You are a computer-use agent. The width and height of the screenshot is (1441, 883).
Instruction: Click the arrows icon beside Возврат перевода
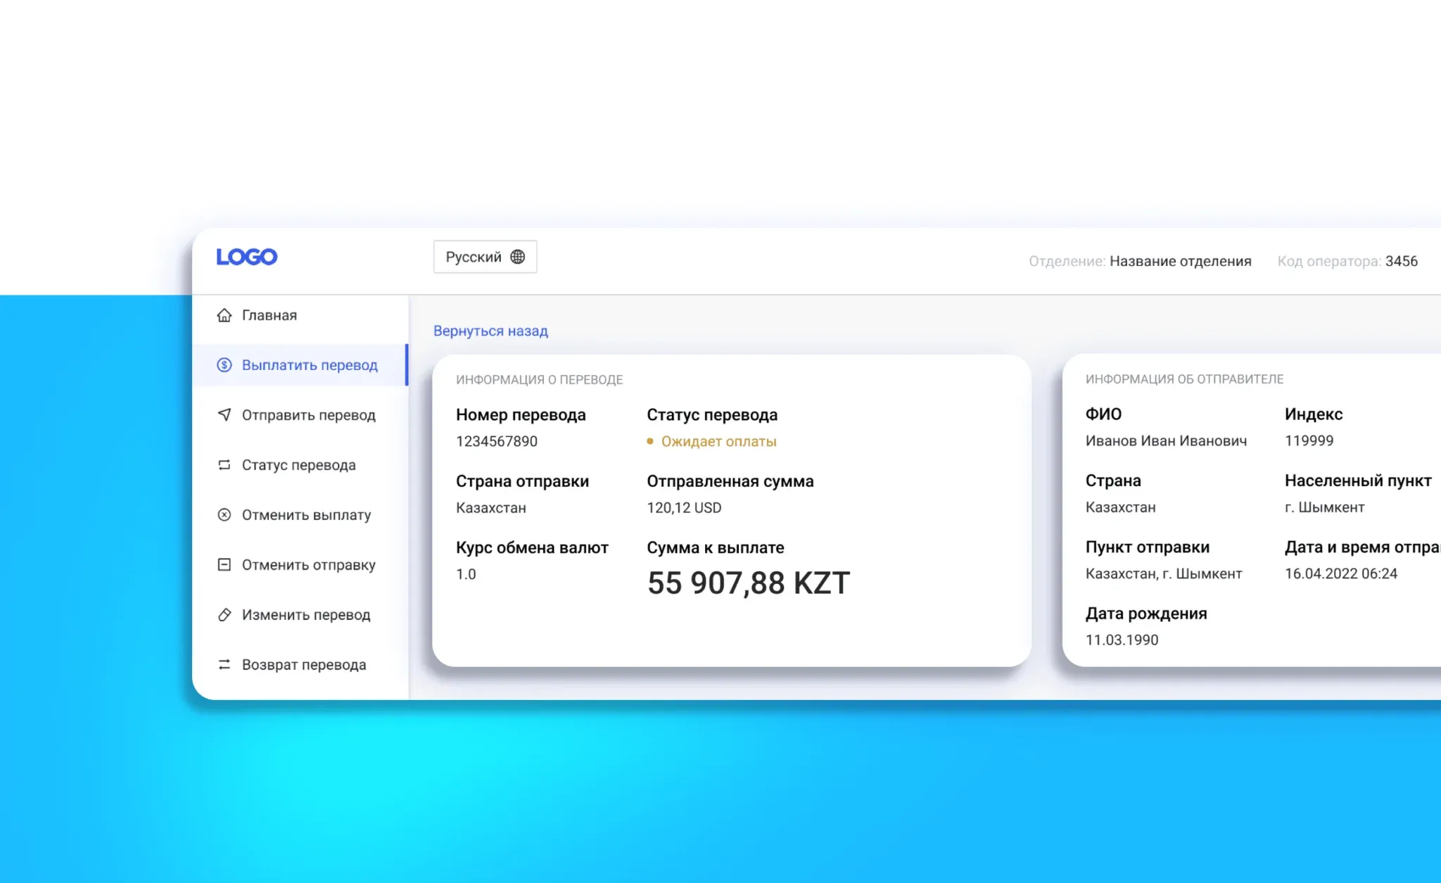pyautogui.click(x=224, y=665)
